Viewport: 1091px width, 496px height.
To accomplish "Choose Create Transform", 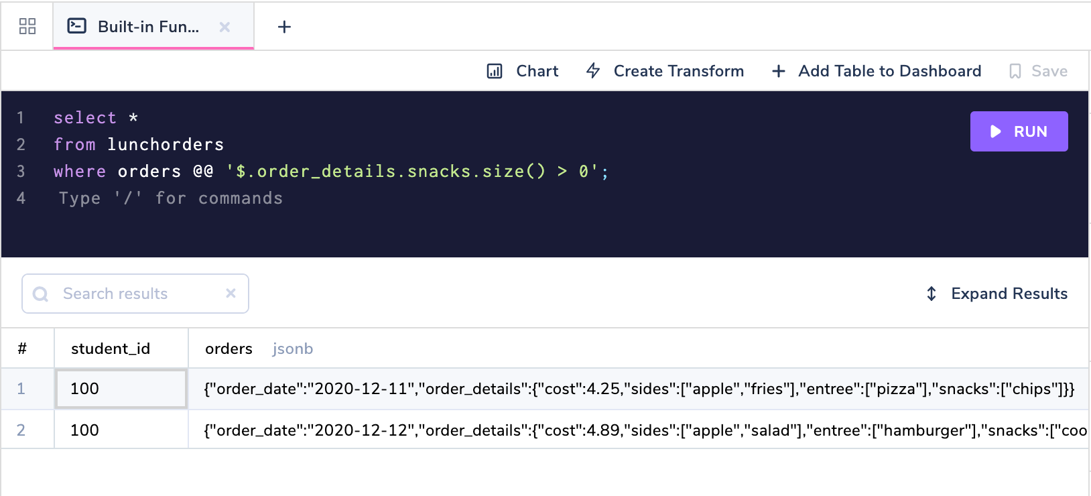I will tap(665, 71).
